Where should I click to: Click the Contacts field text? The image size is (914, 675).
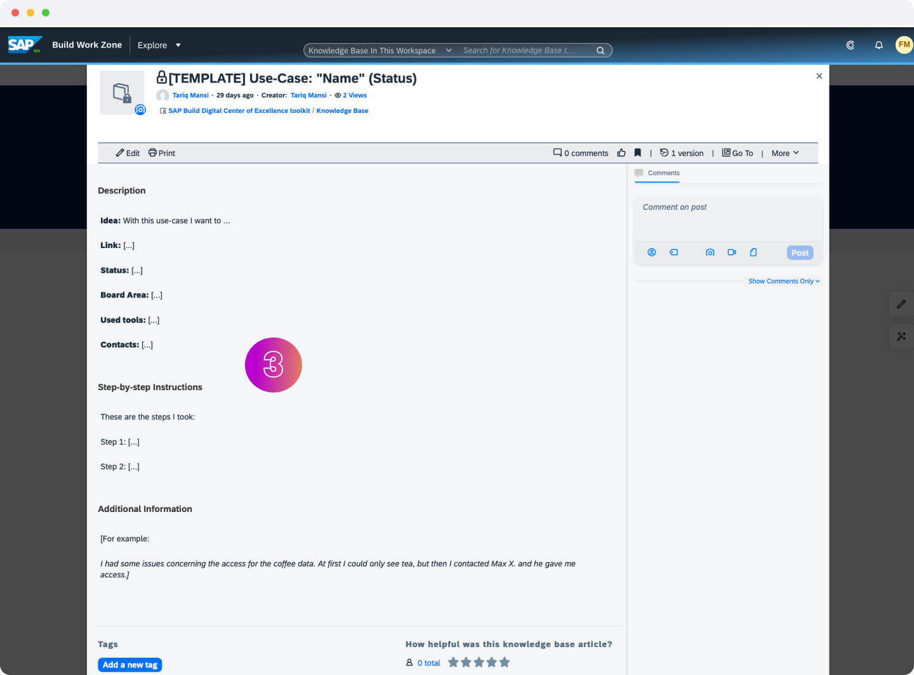[x=127, y=344]
